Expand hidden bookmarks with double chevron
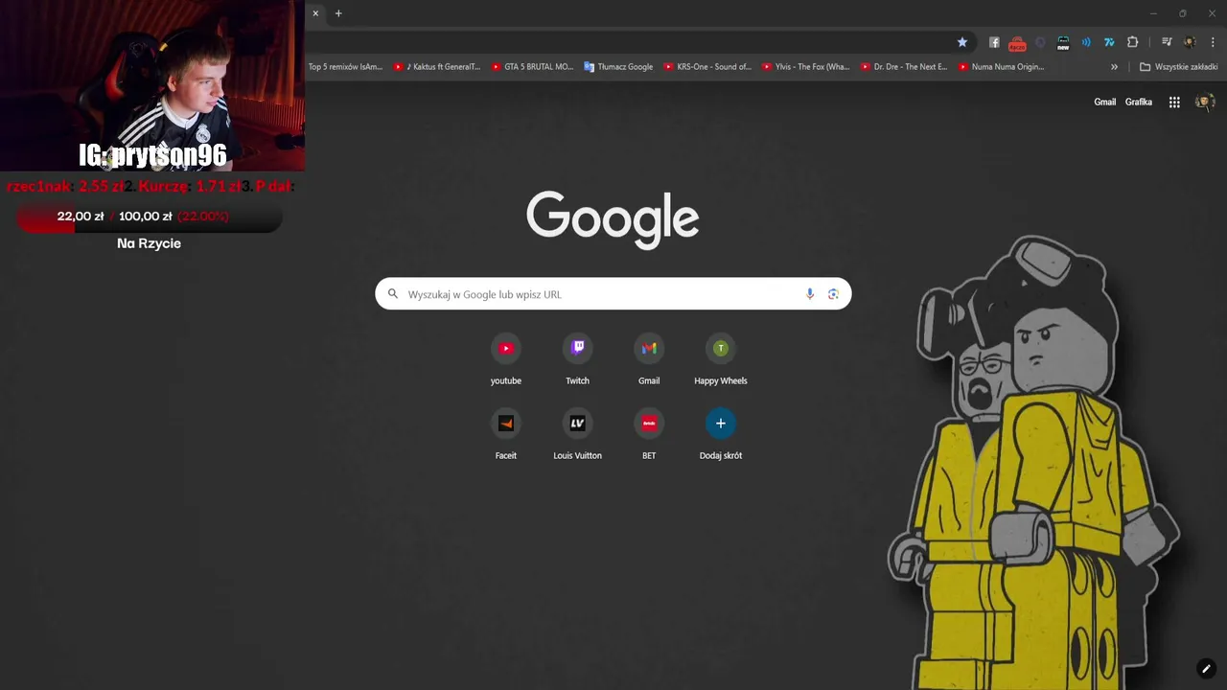Screen dimensions: 1227x690 [x=1114, y=67]
